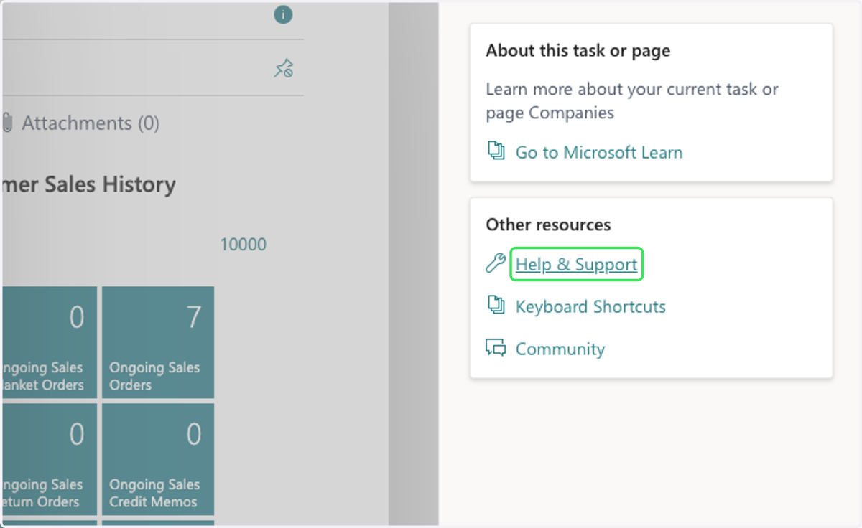Image resolution: width=862 pixels, height=528 pixels.
Task: Open the Community link
Action: coord(560,349)
